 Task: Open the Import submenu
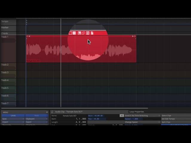[x=13, y=122]
